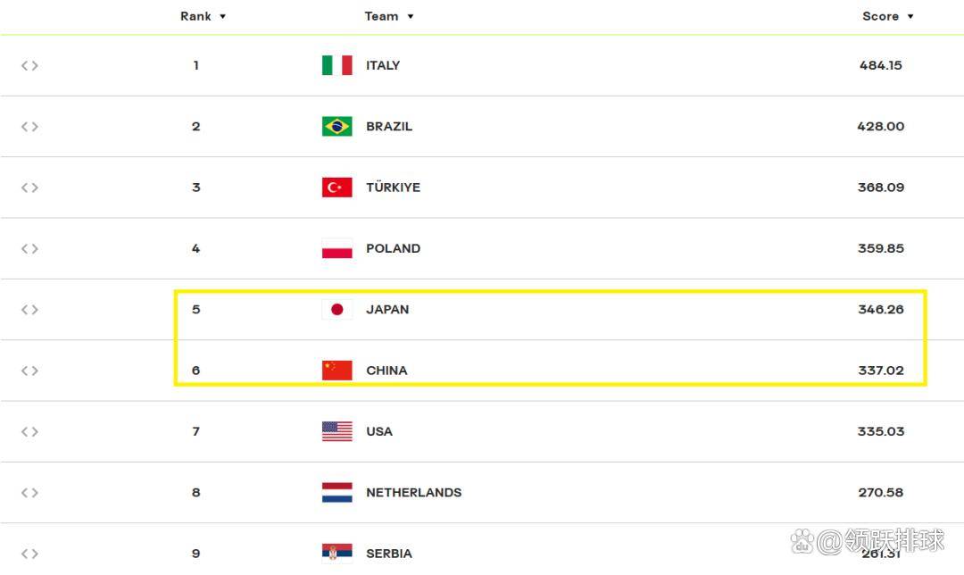Select the NETHERLANDS team name
Image resolution: width=964 pixels, height=575 pixels.
point(413,493)
